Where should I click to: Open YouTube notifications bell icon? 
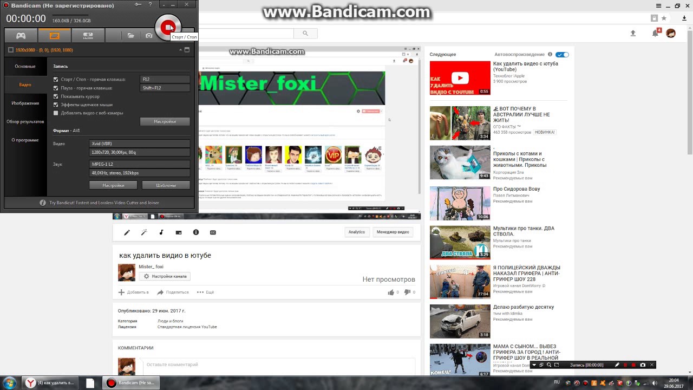point(656,33)
